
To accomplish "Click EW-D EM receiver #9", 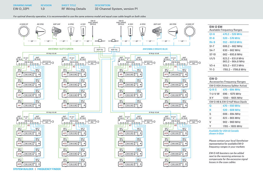I will (130, 74).
